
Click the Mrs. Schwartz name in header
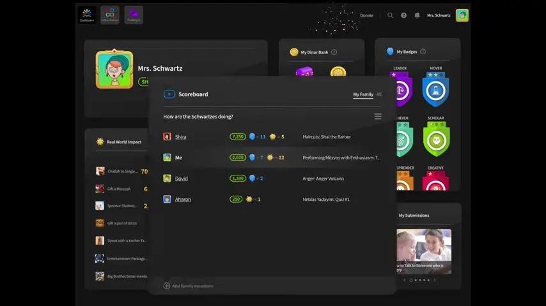(439, 15)
